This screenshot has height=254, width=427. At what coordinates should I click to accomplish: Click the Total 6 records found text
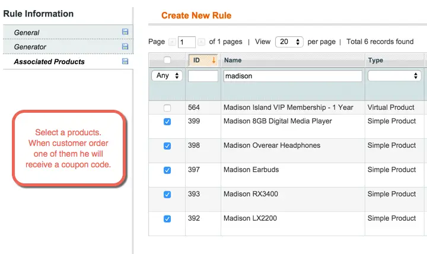380,42
